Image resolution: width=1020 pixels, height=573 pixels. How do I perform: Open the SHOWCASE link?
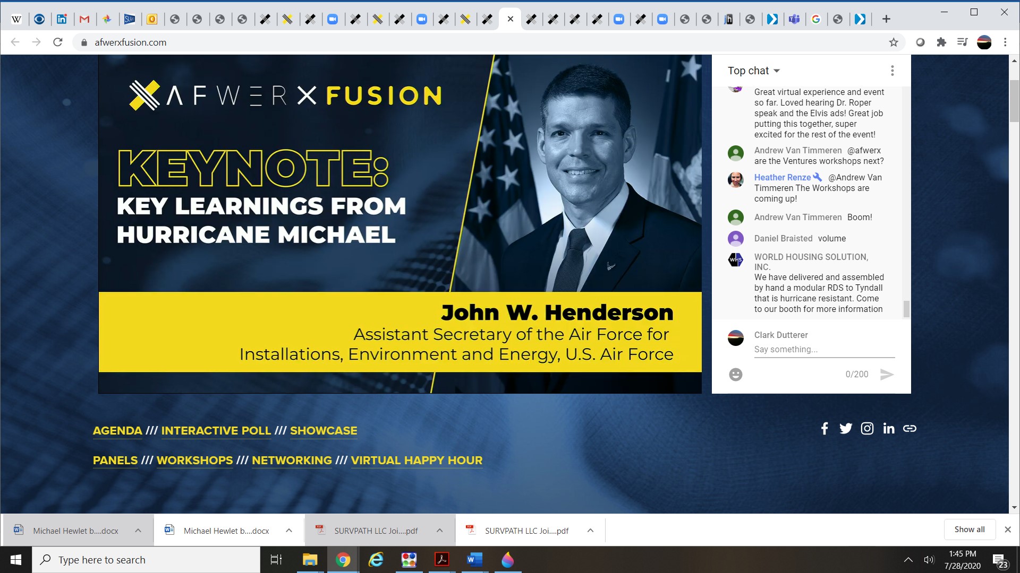(324, 431)
